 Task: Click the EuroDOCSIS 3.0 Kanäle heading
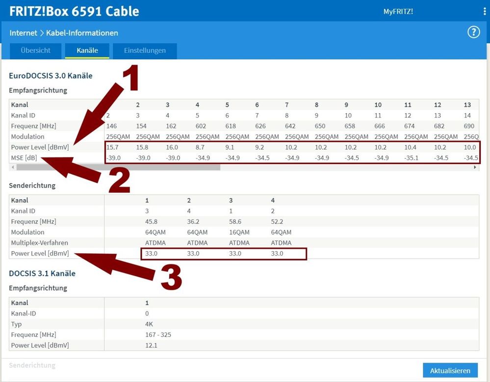click(51, 75)
